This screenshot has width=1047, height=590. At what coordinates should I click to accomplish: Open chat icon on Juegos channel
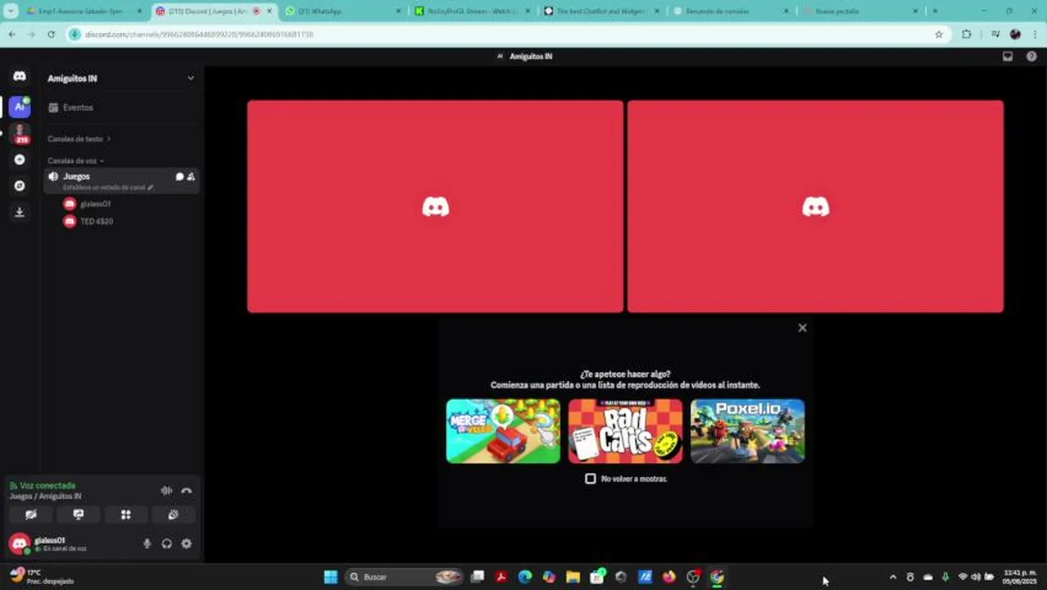[179, 176]
